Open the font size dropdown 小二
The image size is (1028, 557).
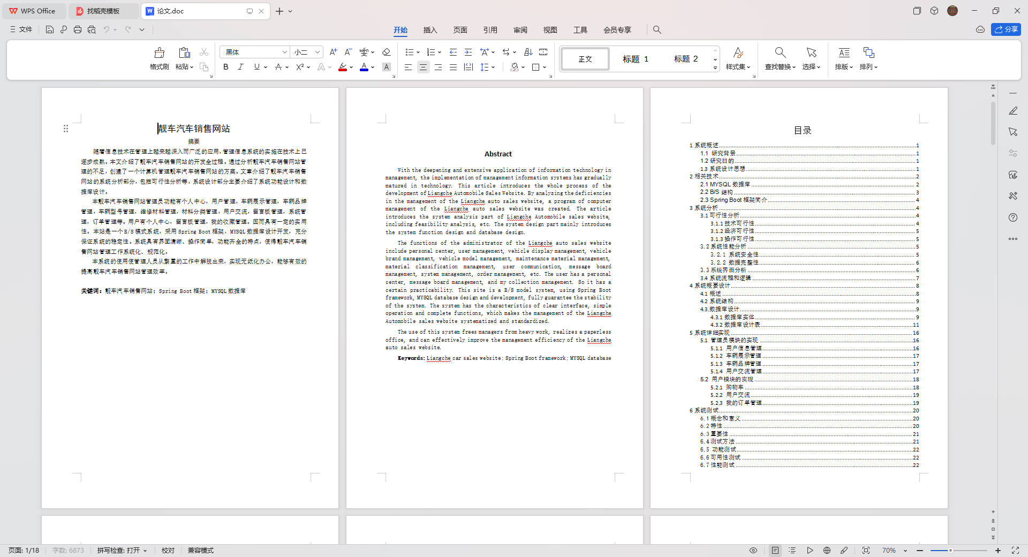(x=317, y=52)
